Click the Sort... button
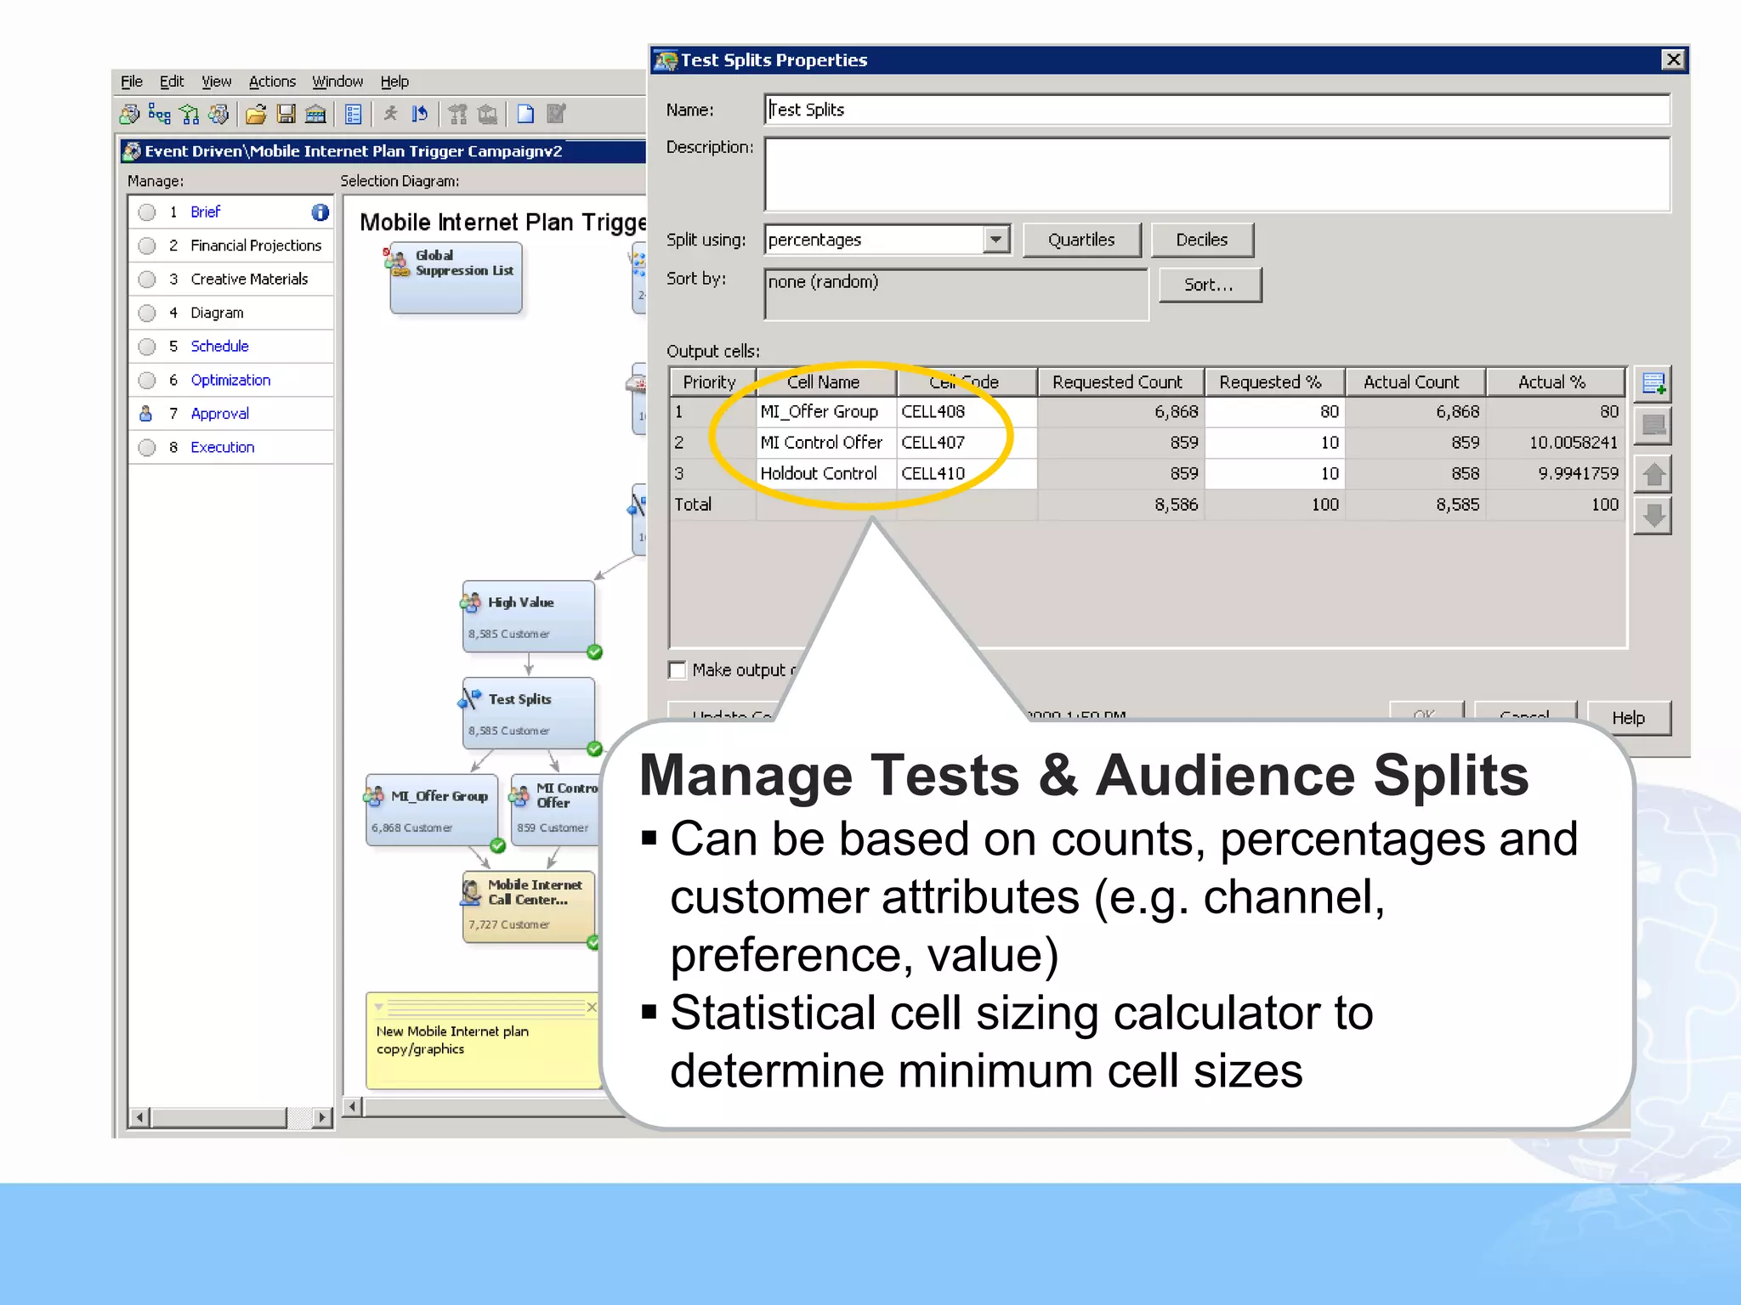This screenshot has width=1741, height=1305. pyautogui.click(x=1210, y=285)
